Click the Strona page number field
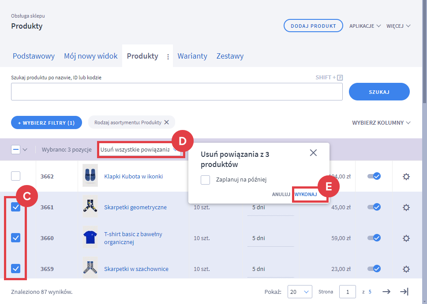The width and height of the screenshot is (427, 304). click(348, 292)
